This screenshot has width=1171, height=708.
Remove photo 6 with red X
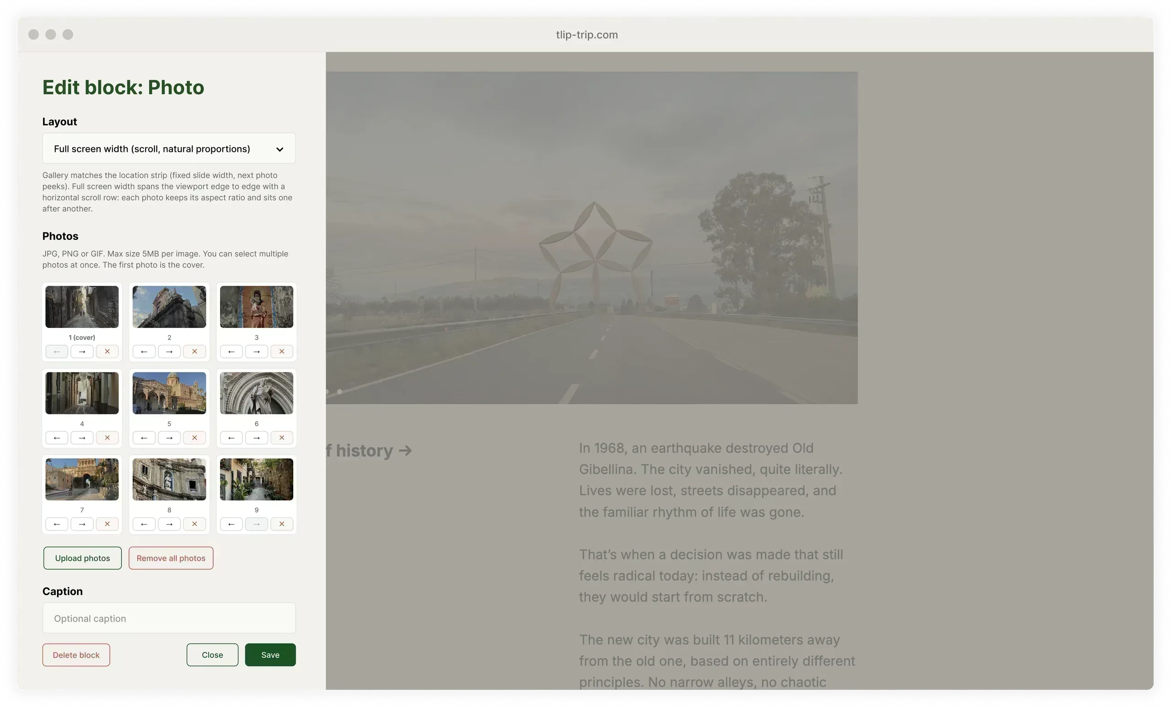(282, 438)
